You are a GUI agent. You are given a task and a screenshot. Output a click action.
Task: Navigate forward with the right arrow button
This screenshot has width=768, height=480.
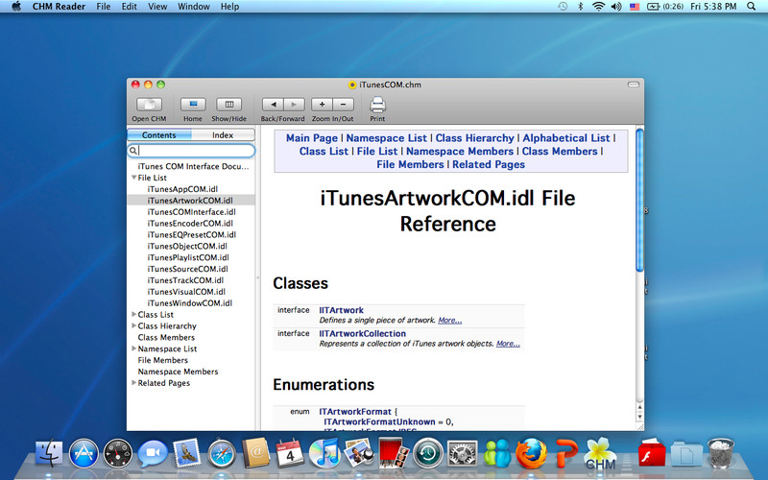coord(294,105)
